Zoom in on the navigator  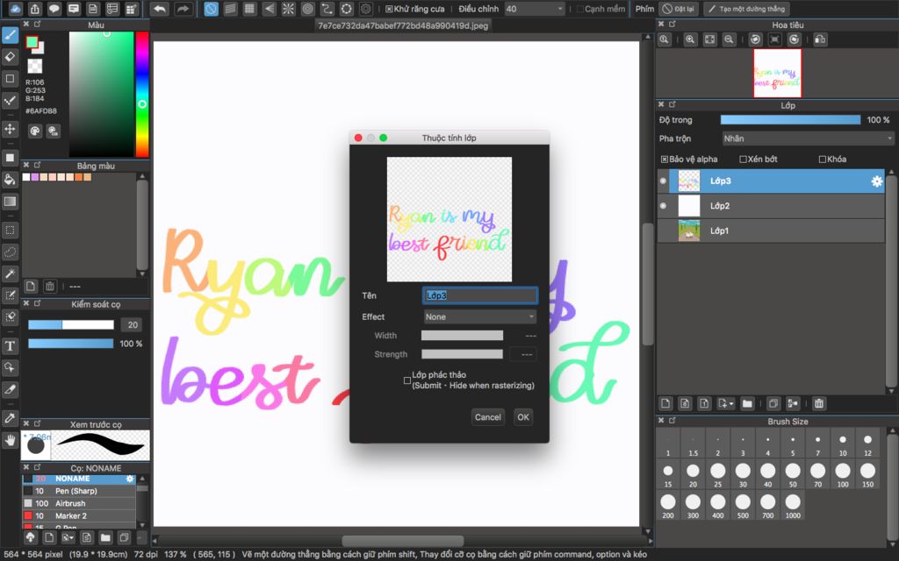(690, 39)
